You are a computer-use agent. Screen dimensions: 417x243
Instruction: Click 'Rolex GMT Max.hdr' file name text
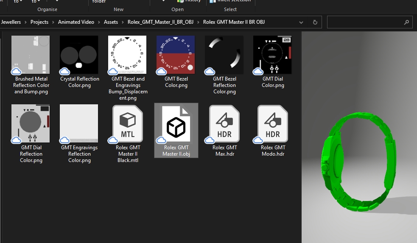(x=225, y=151)
